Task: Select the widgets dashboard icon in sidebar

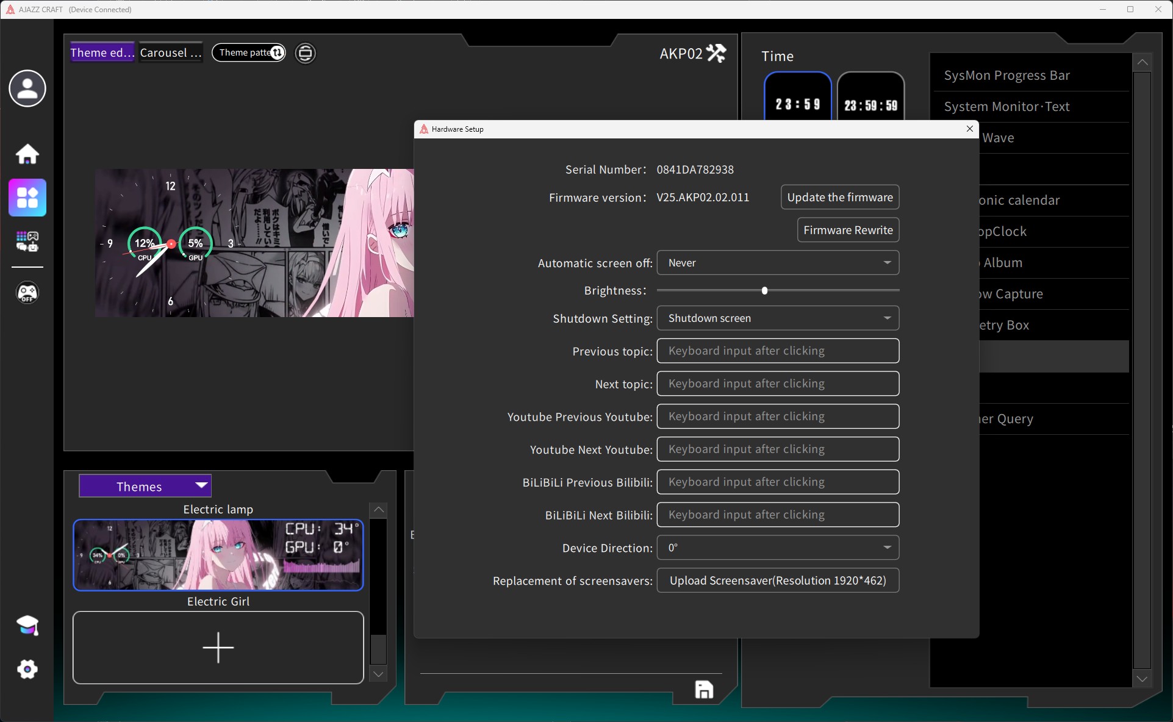Action: pos(27,198)
